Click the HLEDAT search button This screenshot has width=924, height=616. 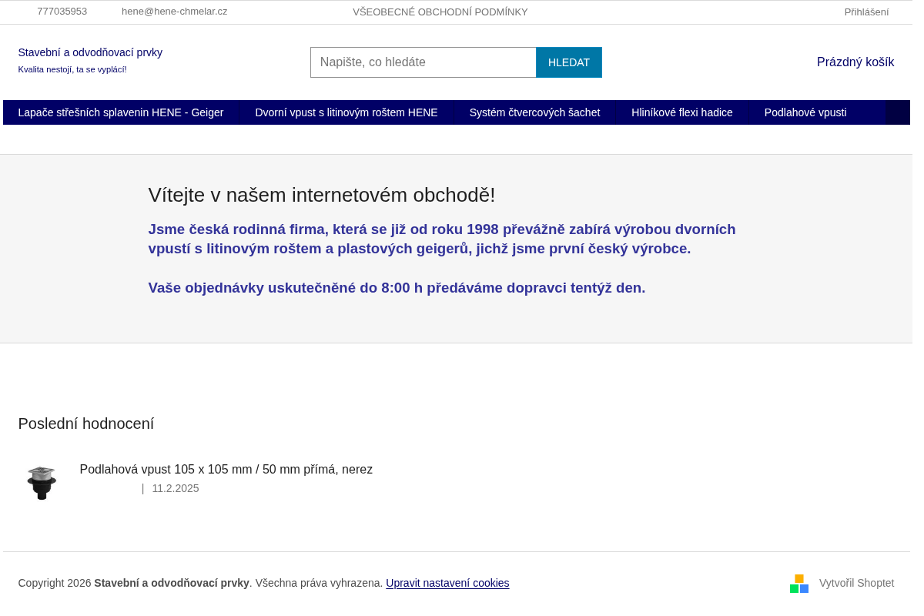click(x=569, y=62)
